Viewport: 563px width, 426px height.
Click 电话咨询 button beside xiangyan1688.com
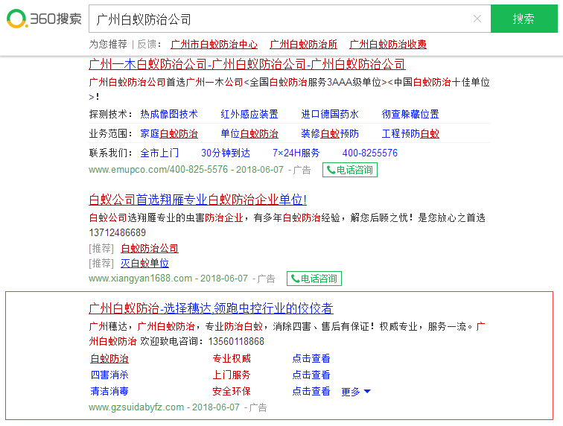[x=314, y=279]
